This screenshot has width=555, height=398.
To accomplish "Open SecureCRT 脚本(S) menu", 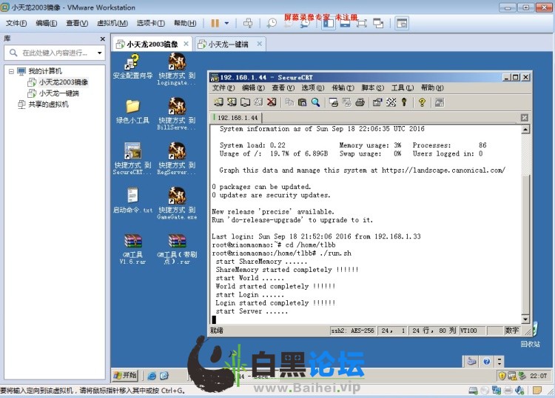I will tap(372, 87).
